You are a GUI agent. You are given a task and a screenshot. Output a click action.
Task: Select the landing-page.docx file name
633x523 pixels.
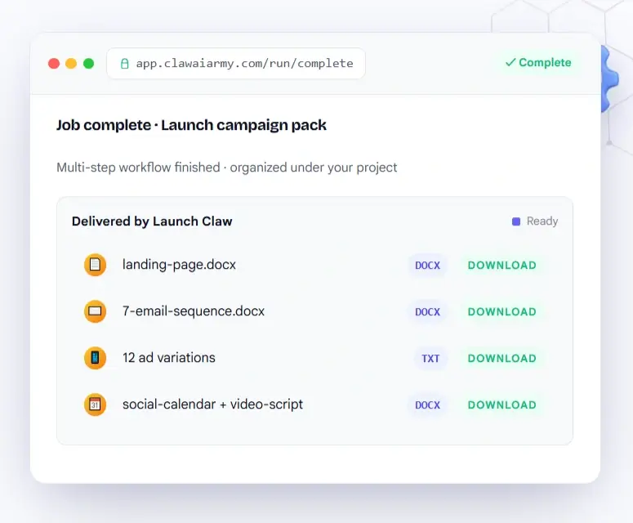click(179, 265)
